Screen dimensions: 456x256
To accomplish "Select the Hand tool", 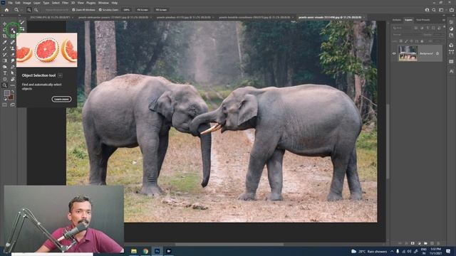I will [x=13, y=79].
